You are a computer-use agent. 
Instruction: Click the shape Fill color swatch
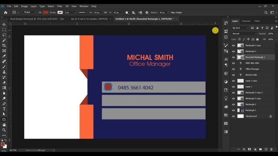[46, 13]
